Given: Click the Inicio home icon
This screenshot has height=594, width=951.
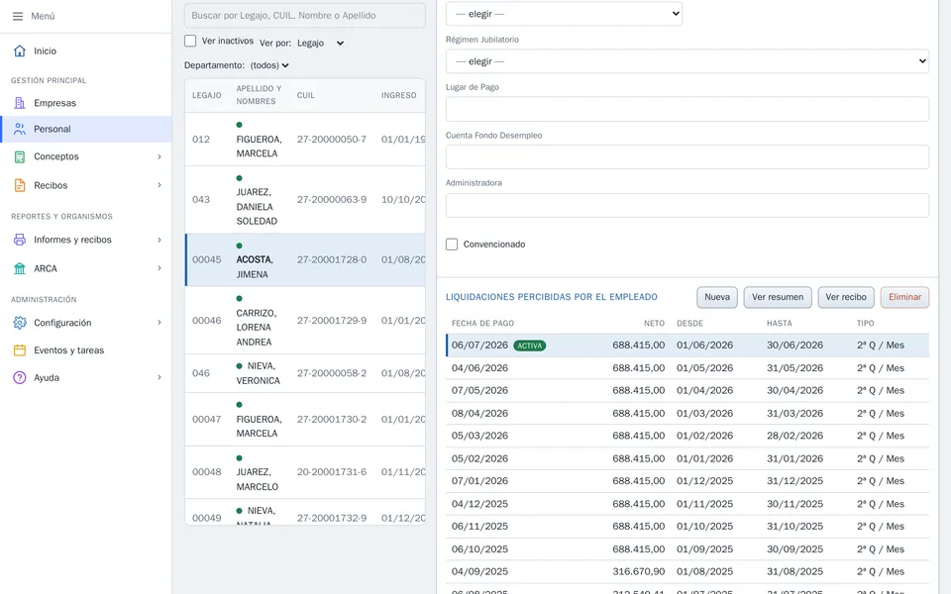Looking at the screenshot, I should pyautogui.click(x=20, y=50).
